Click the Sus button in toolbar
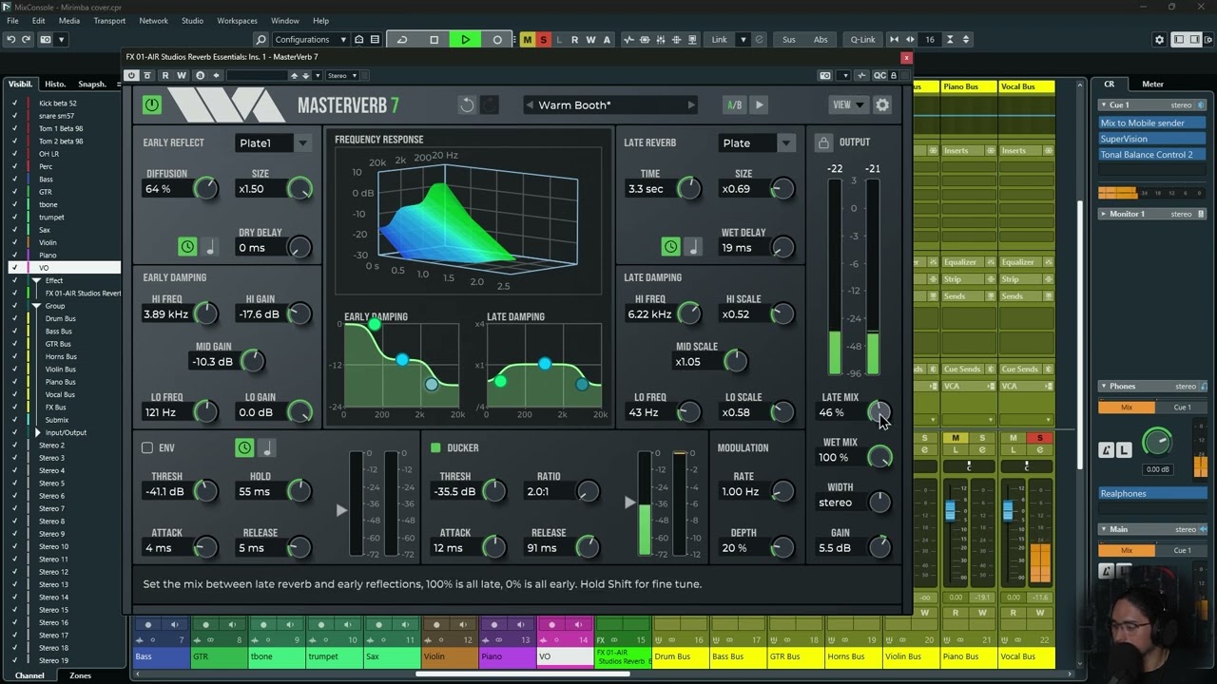Image resolution: width=1217 pixels, height=684 pixels. tap(789, 40)
